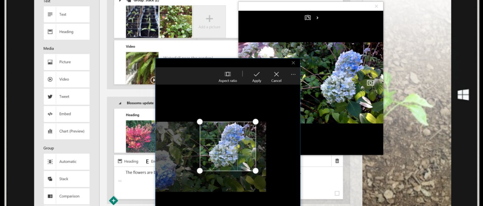Select the green leafy plant picture thumbnail
This screenshot has width=483, height=206.
176,22
